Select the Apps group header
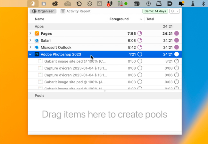208x144 pixels. 105,27
